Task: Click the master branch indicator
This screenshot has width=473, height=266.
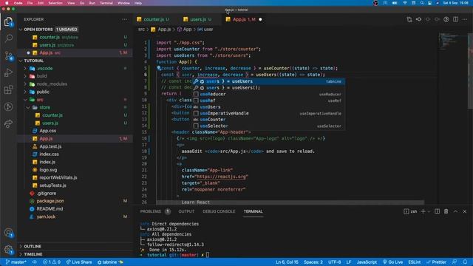Action: click(x=16, y=262)
